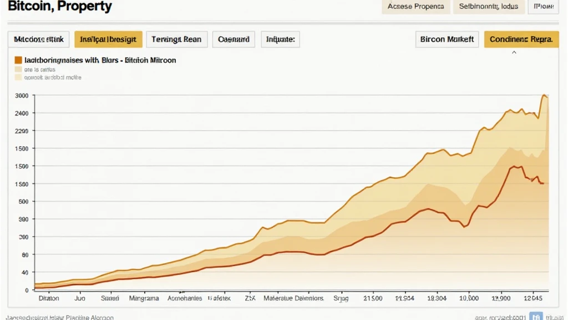Viewport: 568px width, 320px height.
Task: Click the 2400 y-axis label
Action: (22, 113)
